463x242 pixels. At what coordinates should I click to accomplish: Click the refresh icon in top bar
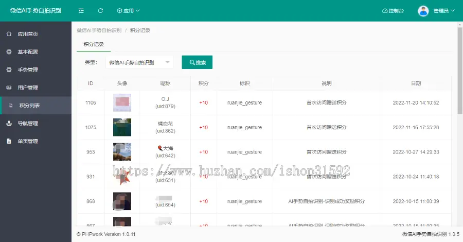[x=100, y=11]
